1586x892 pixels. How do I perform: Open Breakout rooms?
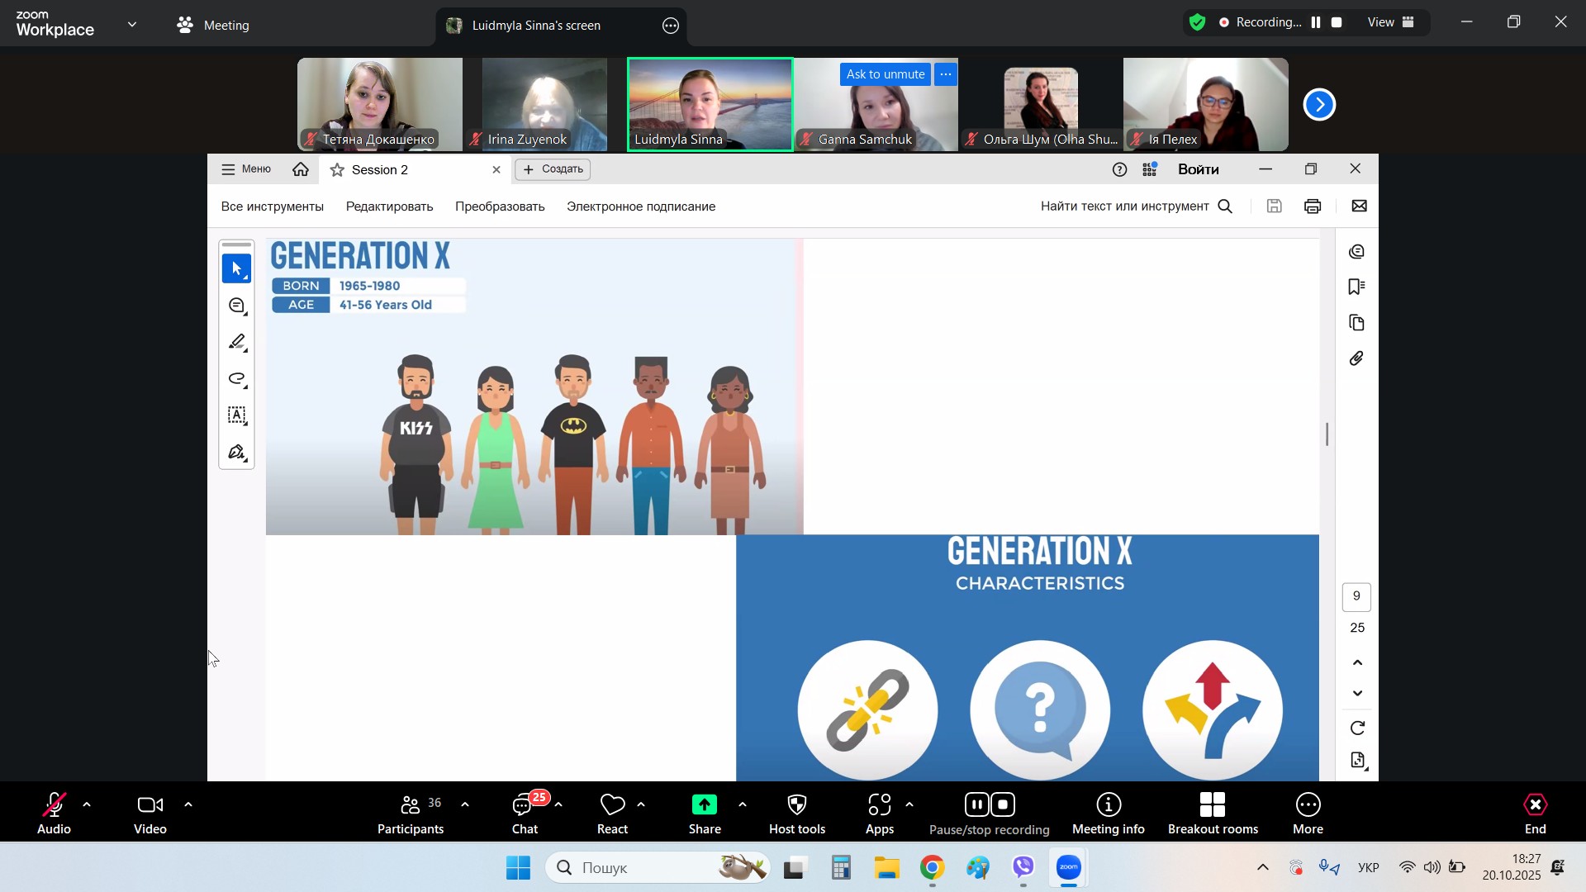(x=1212, y=806)
